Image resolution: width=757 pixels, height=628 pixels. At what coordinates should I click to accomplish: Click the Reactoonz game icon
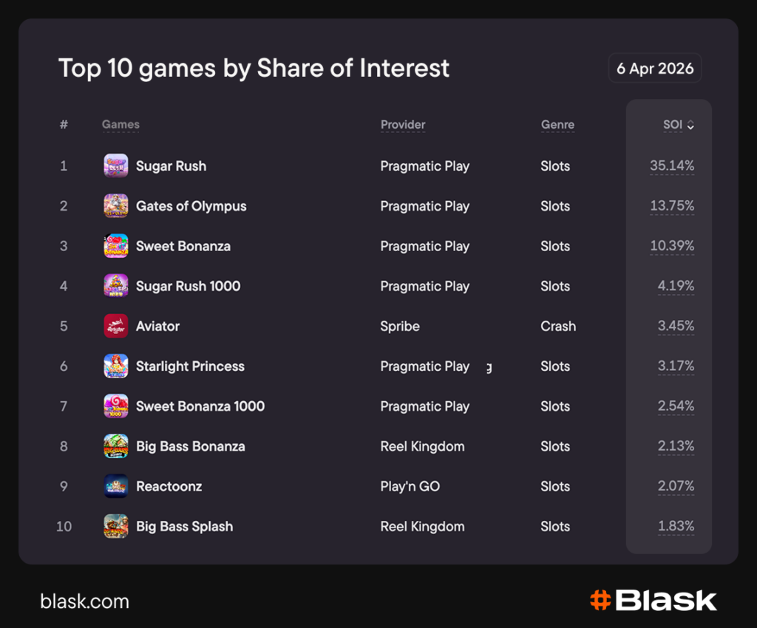pyautogui.click(x=116, y=486)
